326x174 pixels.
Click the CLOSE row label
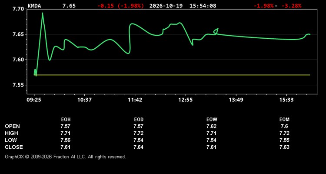coord(14,147)
